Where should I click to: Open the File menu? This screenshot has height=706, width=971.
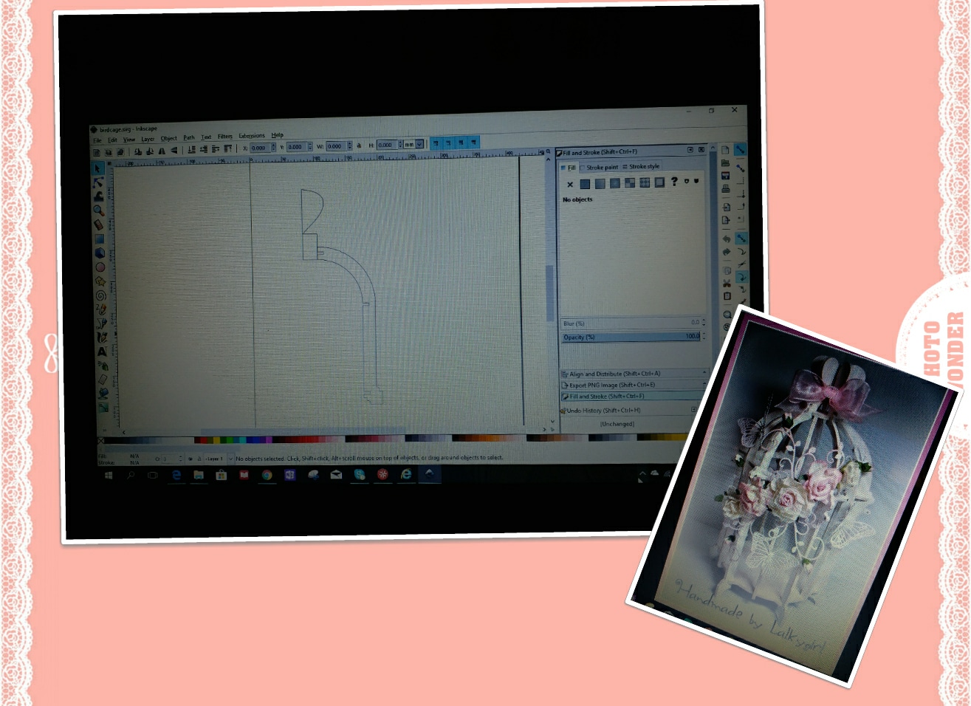click(97, 140)
